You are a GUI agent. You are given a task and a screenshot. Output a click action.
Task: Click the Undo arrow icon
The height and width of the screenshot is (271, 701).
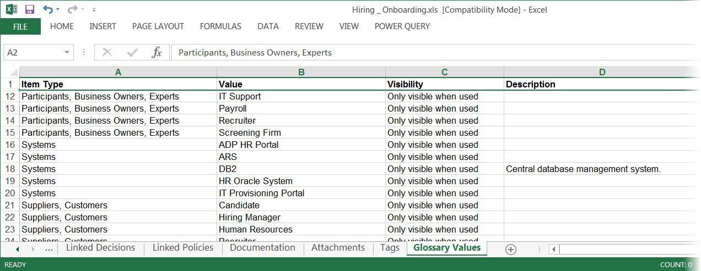(48, 9)
